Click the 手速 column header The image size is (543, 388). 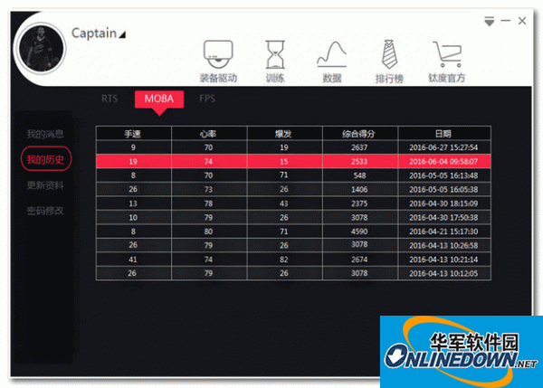point(133,134)
